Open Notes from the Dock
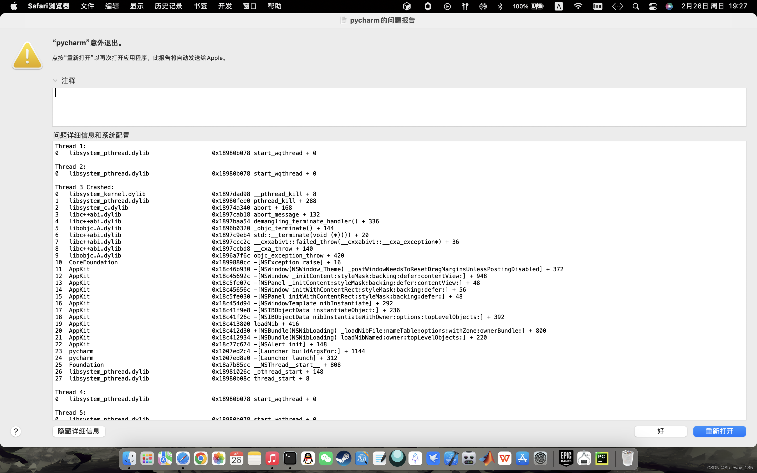The image size is (757, 473). (254, 458)
